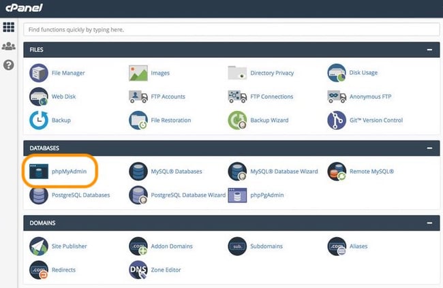Click the Site Publisher link
Image resolution: width=443 pixels, height=288 pixels.
coord(70,246)
